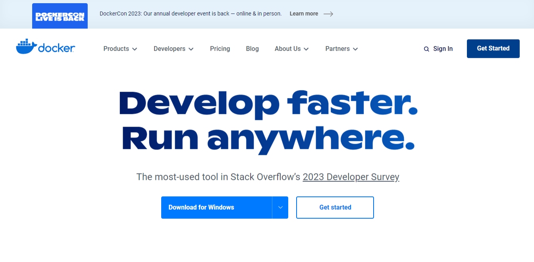Image resolution: width=534 pixels, height=262 pixels.
Task: Open the 2023 Developer Survey link
Action: click(x=351, y=177)
